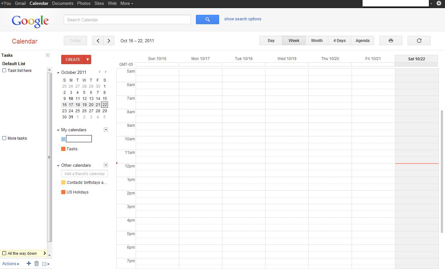Click the Wed 10/19 column header
This screenshot has width=445, height=269.
[x=287, y=59]
